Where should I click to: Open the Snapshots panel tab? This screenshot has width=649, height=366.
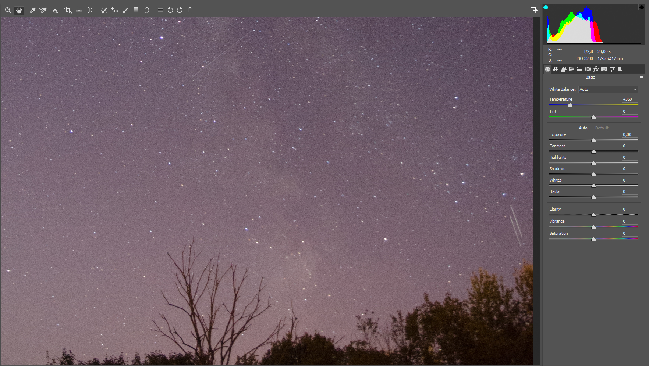click(620, 69)
